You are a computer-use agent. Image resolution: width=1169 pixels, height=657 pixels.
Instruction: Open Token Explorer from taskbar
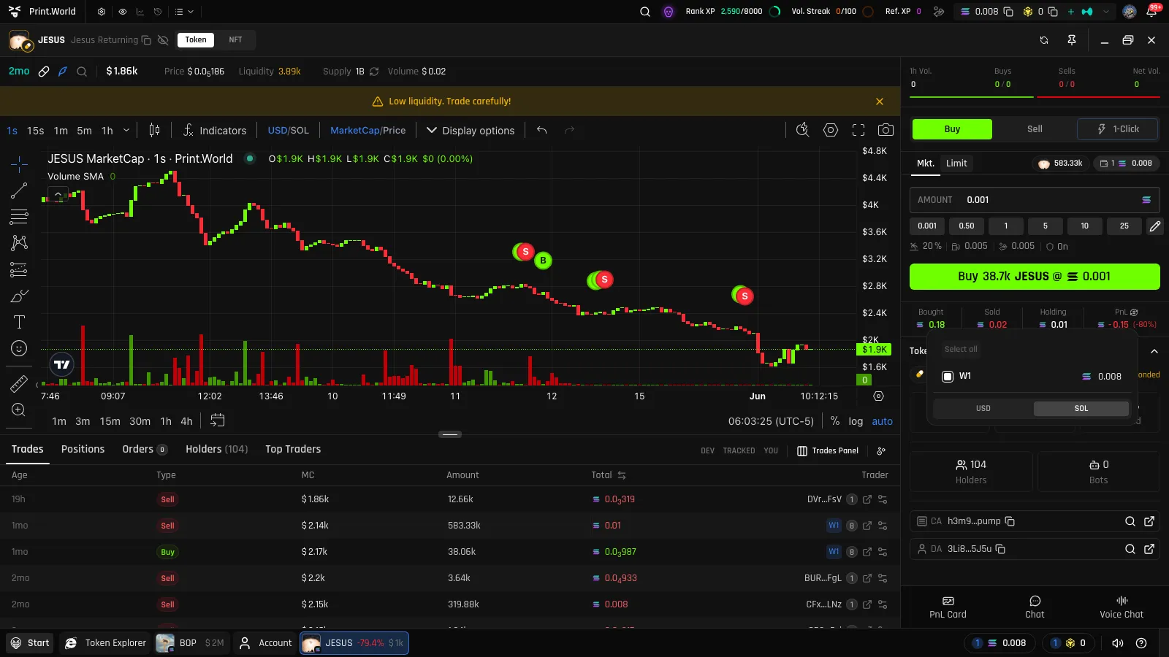tap(106, 643)
